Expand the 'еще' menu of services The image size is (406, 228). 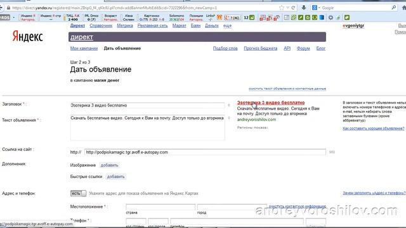point(227,25)
